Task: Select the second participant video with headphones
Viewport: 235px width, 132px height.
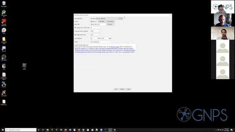Action: (x=223, y=20)
